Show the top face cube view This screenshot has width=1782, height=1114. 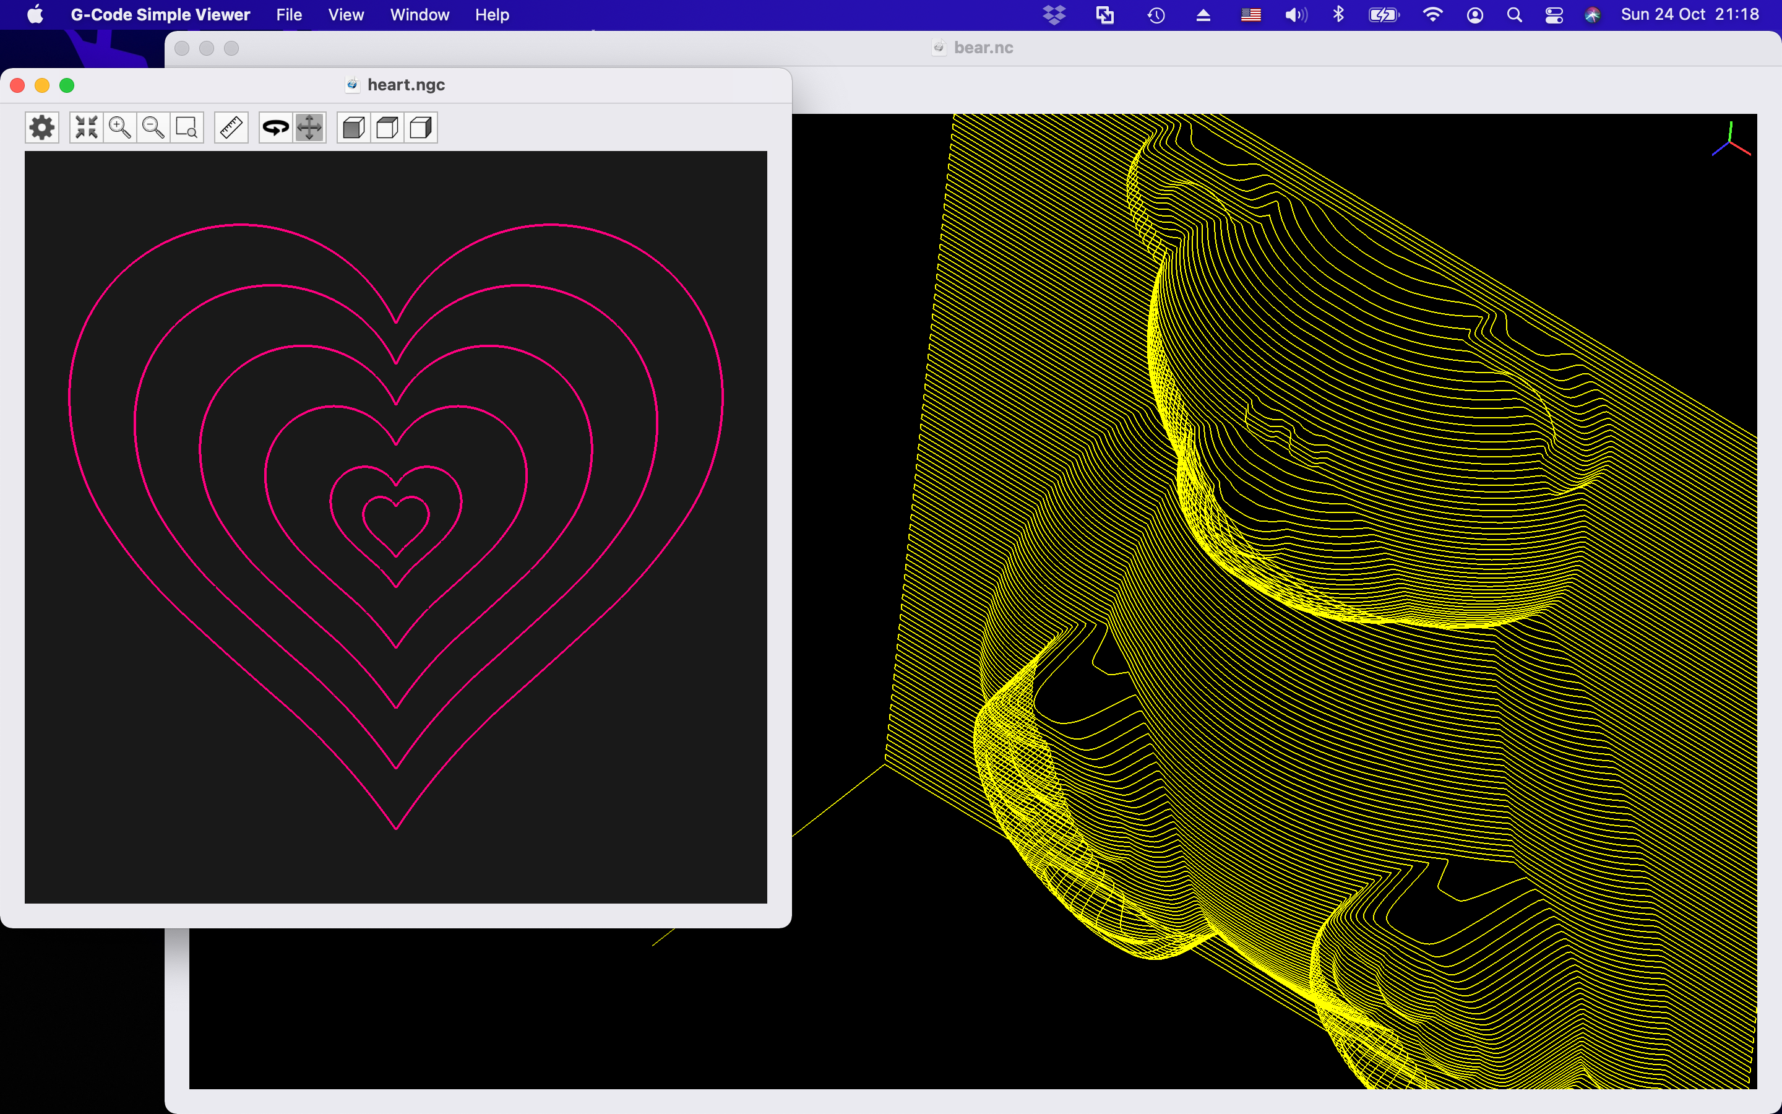coord(387,127)
